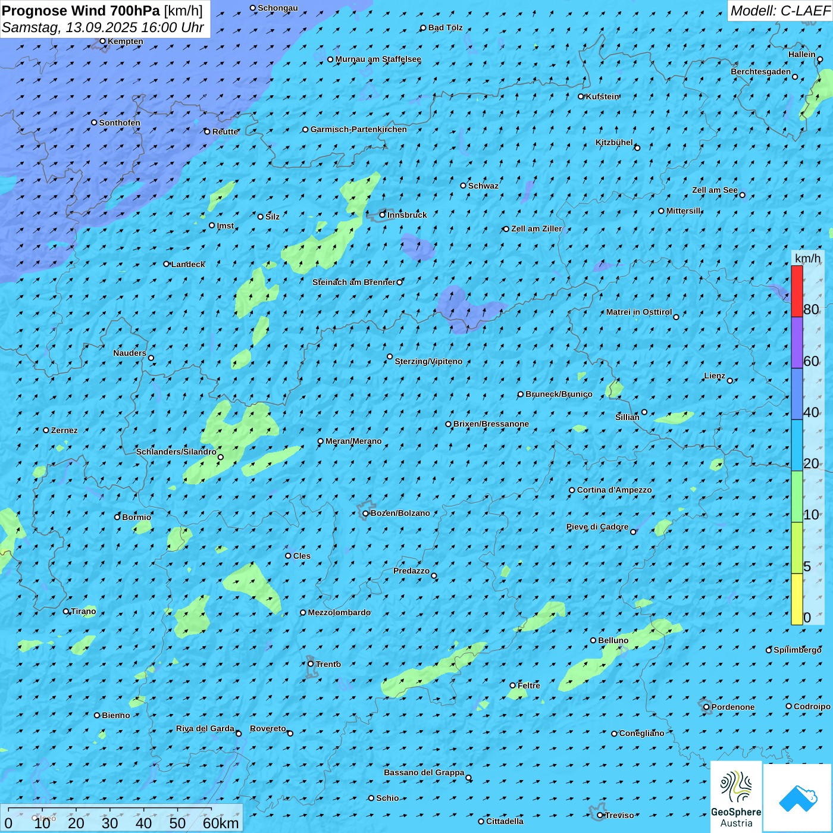Click the 'Samstag, 13.09.2025 16:00 Uhr' date text
Viewport: 833px width, 833px height.
tap(103, 27)
